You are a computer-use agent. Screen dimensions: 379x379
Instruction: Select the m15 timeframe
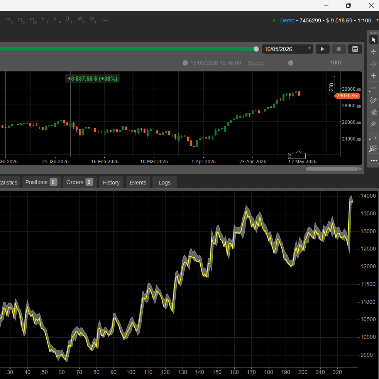(x=21, y=20)
